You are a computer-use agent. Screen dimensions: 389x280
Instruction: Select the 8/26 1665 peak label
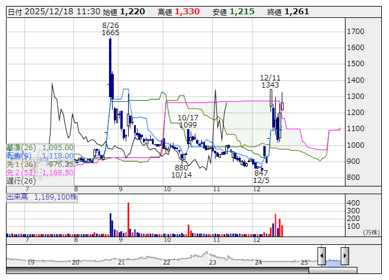[110, 29]
